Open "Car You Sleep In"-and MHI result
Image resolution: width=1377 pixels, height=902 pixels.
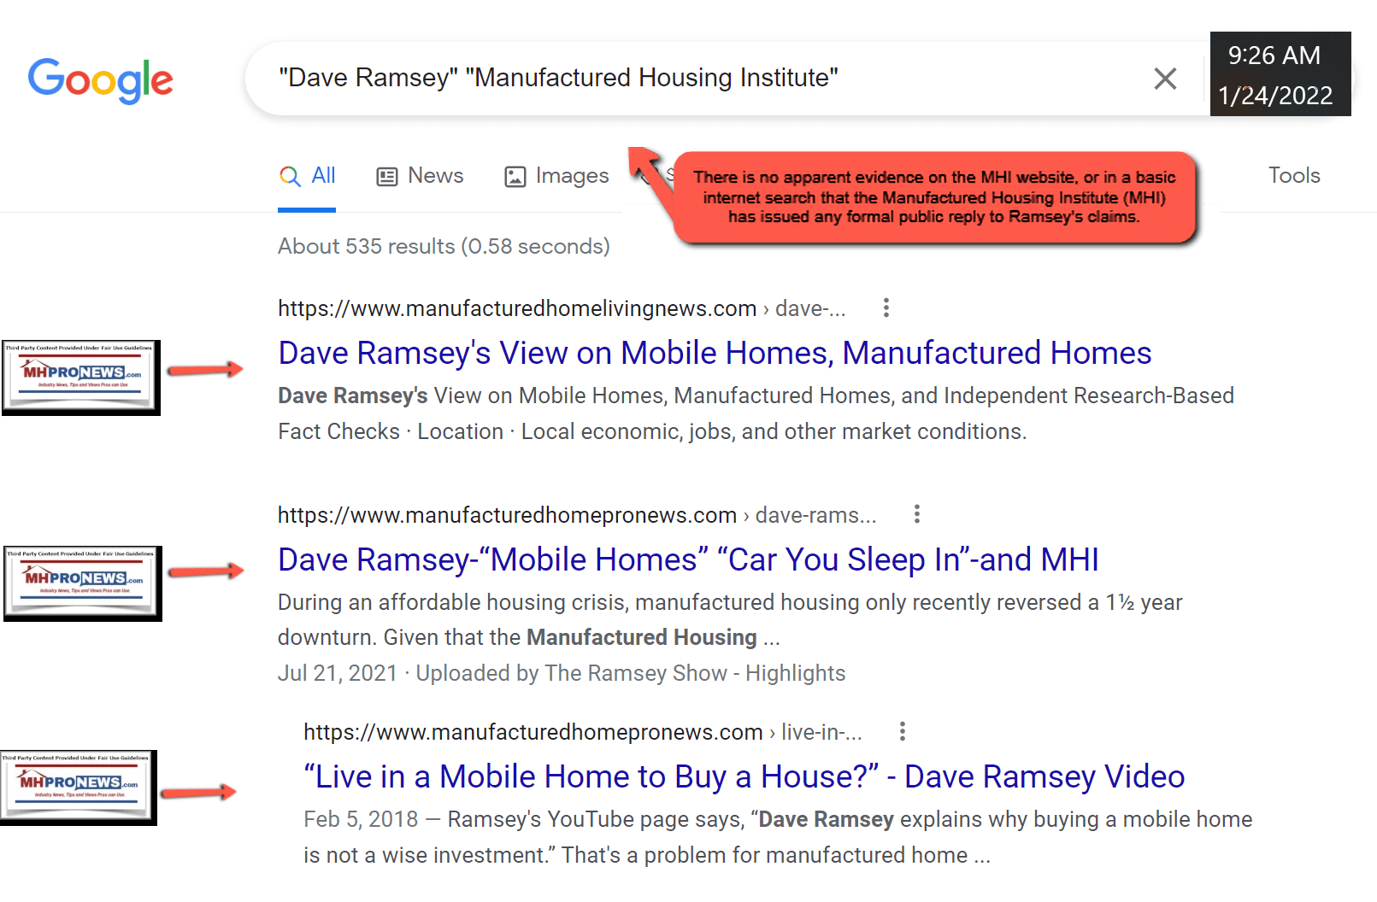[688, 559]
